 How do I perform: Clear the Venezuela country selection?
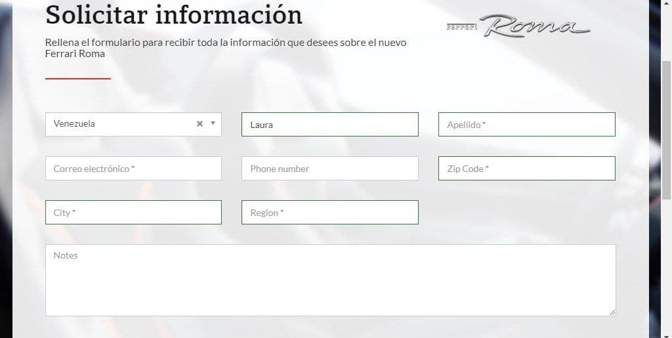pyautogui.click(x=199, y=124)
